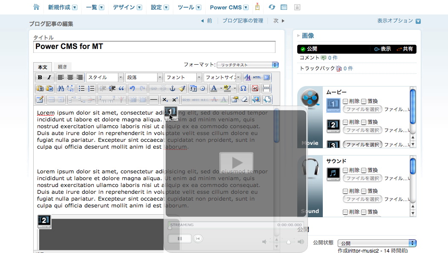Click the eraser remove formatting icon
The width and height of the screenshot is (448, 253).
pyautogui.click(x=244, y=100)
